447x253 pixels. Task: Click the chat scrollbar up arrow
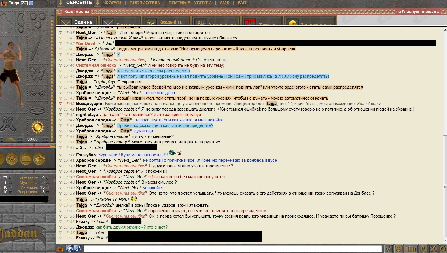445,30
